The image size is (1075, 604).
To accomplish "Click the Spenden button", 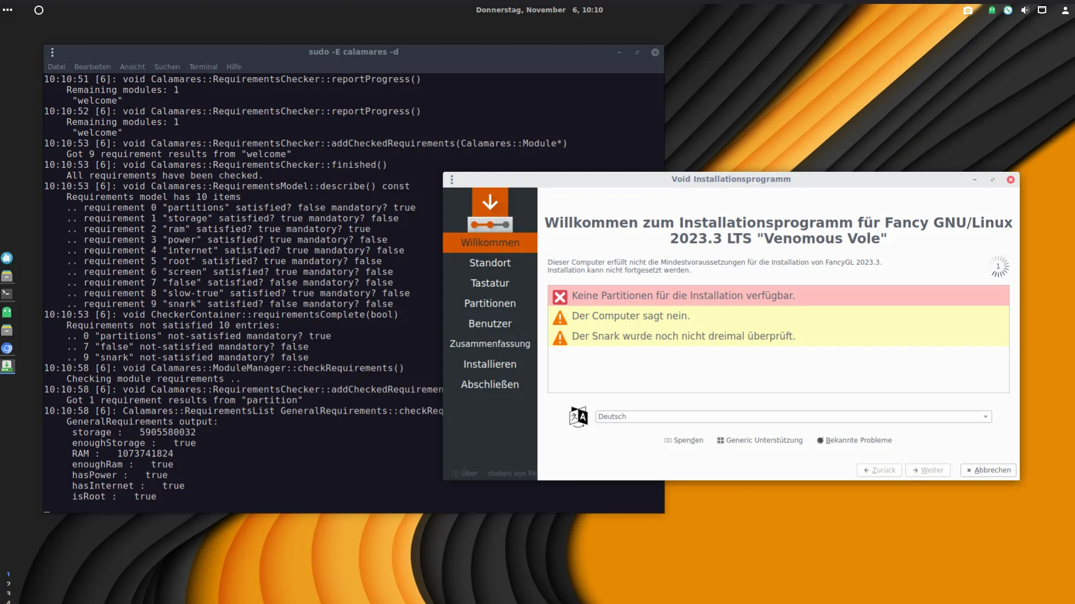I will 684,441.
